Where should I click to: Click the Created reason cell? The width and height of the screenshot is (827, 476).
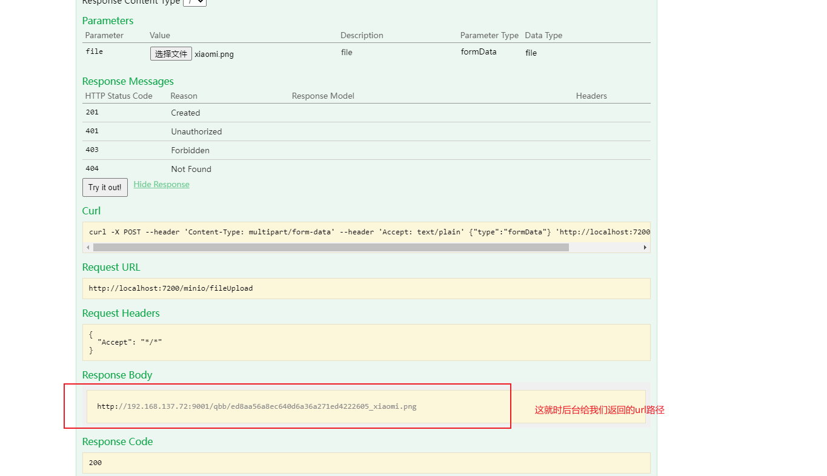[185, 113]
